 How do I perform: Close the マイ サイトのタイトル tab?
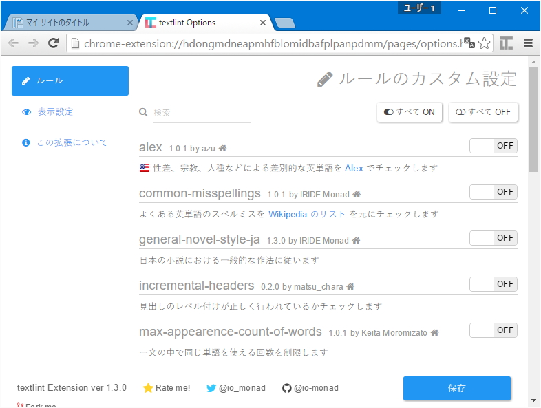tap(130, 23)
